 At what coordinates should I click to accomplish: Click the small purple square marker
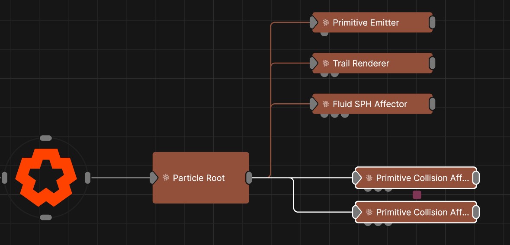tap(417, 195)
